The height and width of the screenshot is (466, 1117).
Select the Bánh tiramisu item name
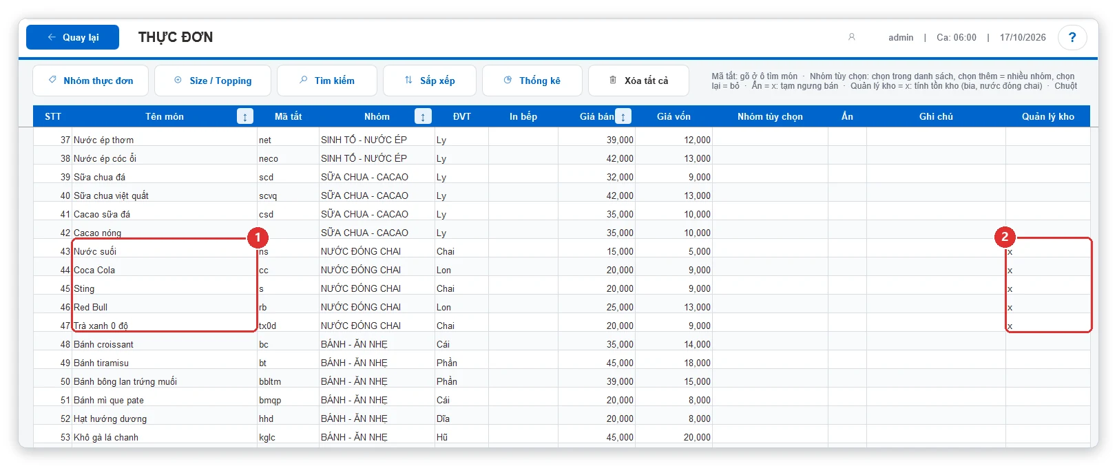(x=101, y=363)
